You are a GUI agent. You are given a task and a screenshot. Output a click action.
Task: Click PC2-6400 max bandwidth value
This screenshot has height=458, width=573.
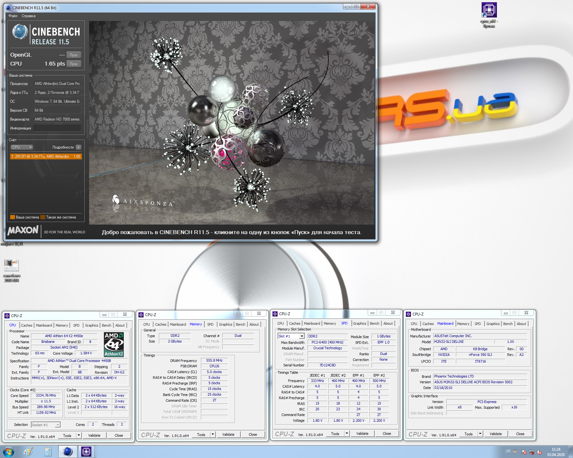[x=328, y=342]
